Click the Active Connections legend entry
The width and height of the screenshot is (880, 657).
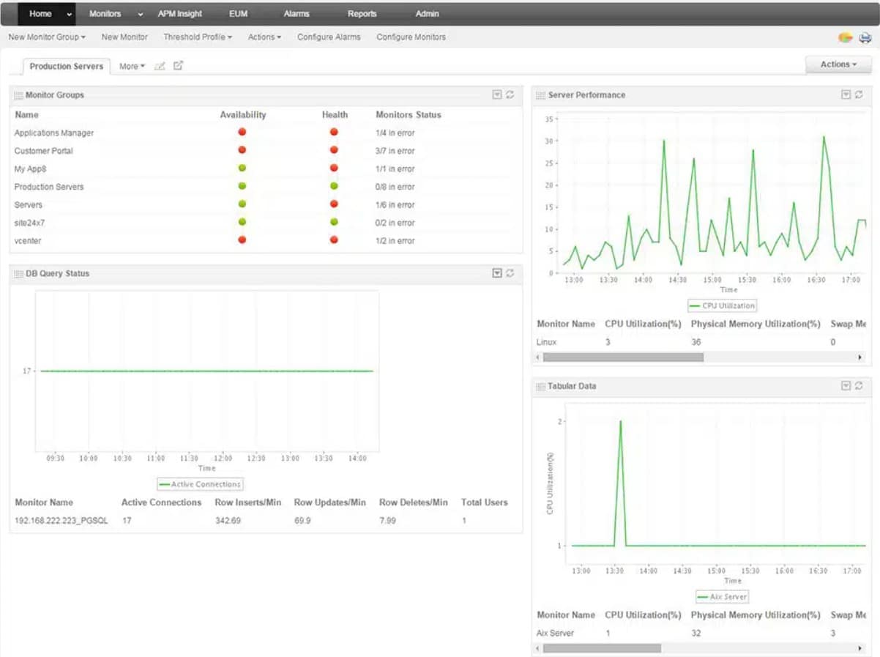[x=200, y=484]
